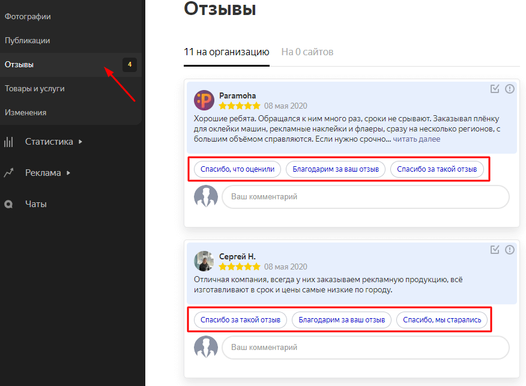
Task: Mark Paramoha's review as read checkbox
Action: tap(495, 89)
